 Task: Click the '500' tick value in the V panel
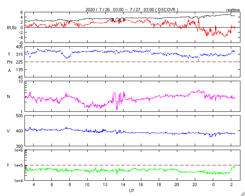coord(20,116)
